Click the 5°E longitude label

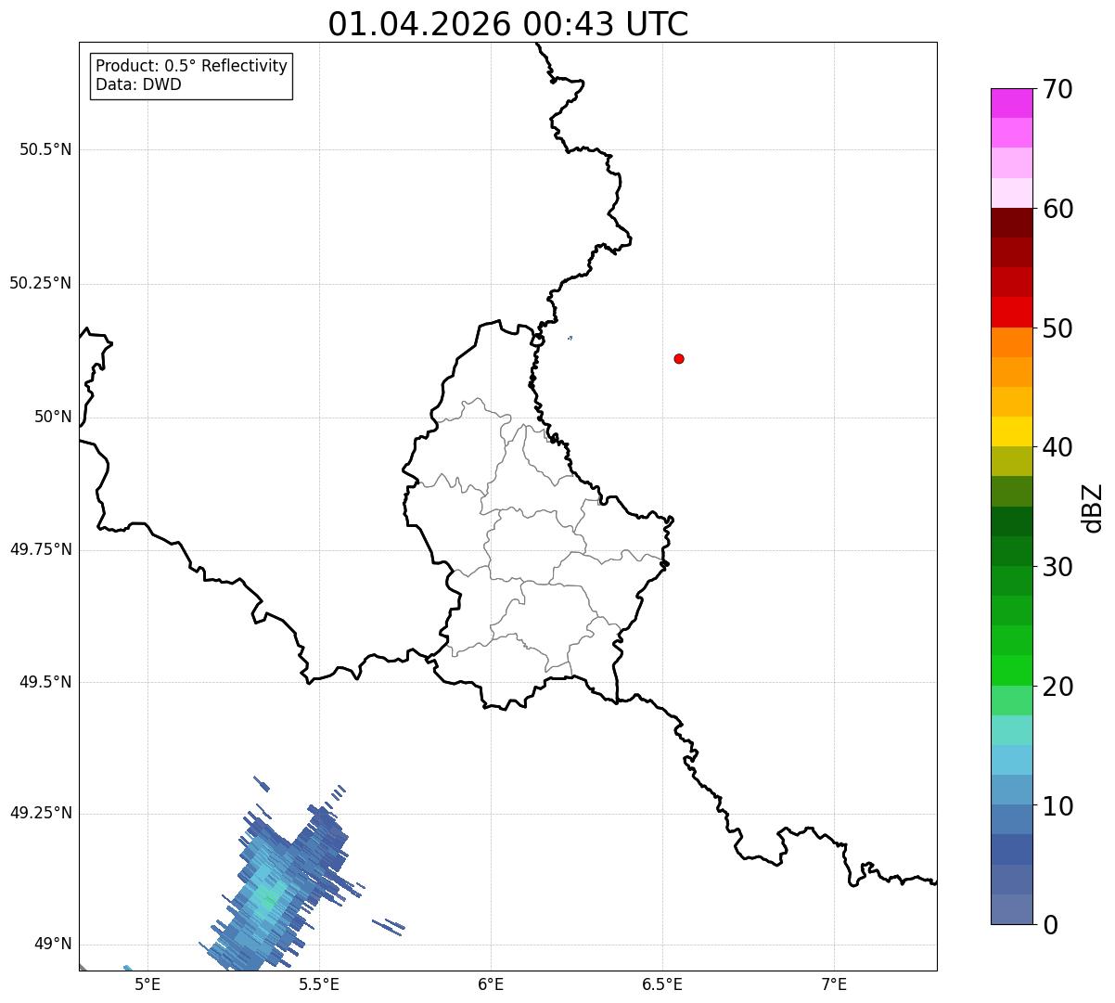[x=147, y=984]
